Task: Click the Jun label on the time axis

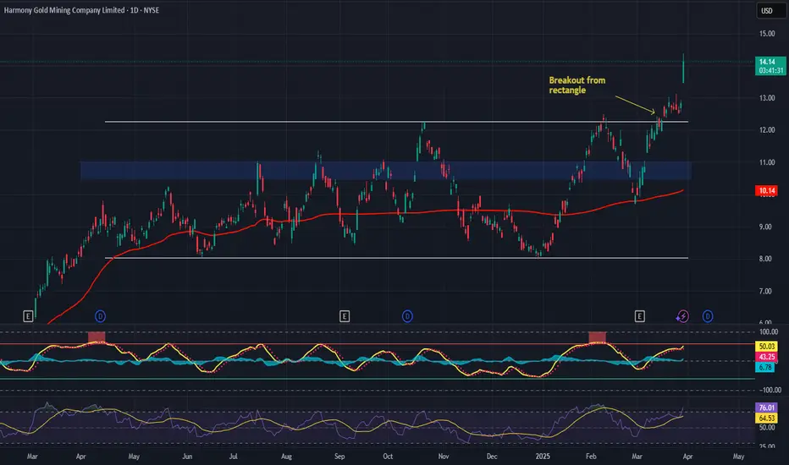Action: 187,457
